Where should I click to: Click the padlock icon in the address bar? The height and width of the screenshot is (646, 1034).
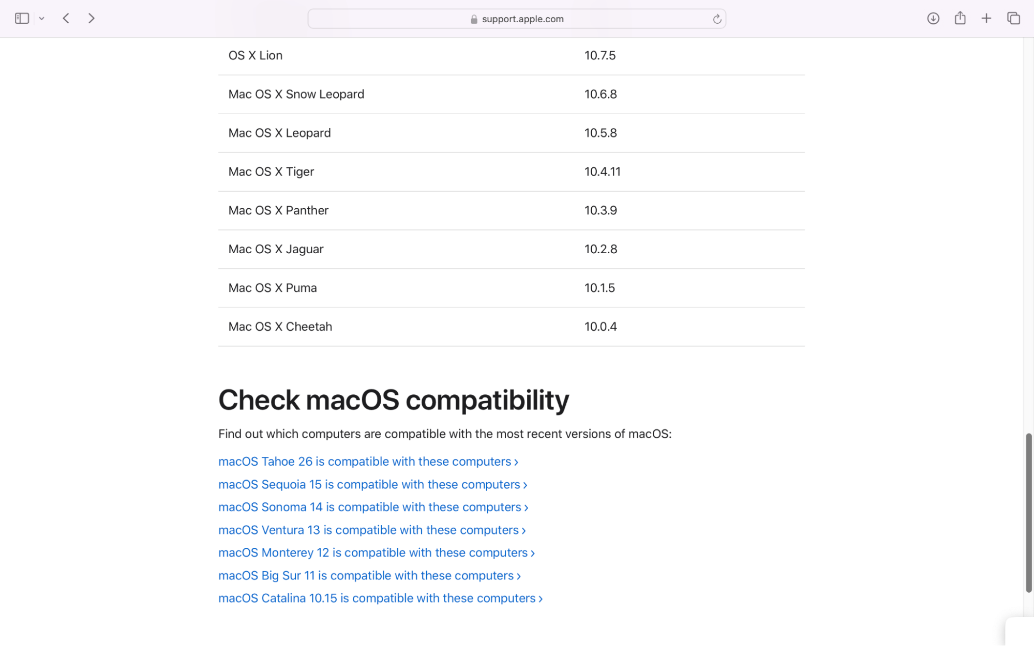click(473, 19)
